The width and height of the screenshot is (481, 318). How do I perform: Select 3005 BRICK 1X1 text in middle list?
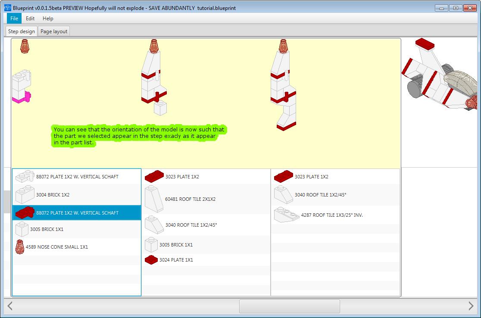tap(176, 245)
